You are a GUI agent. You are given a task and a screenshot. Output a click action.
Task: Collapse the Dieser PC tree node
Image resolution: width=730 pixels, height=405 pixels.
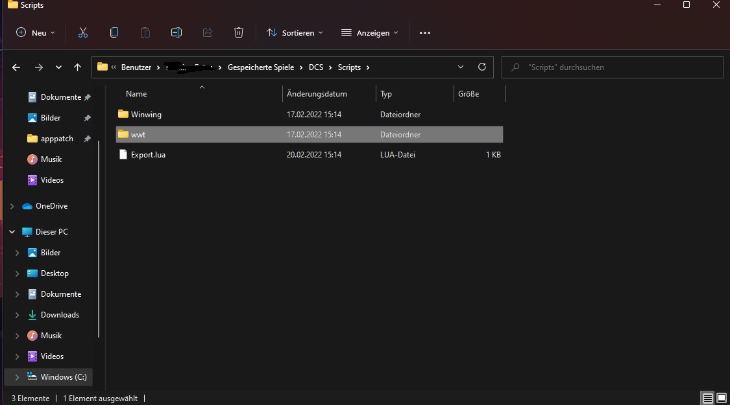point(12,231)
